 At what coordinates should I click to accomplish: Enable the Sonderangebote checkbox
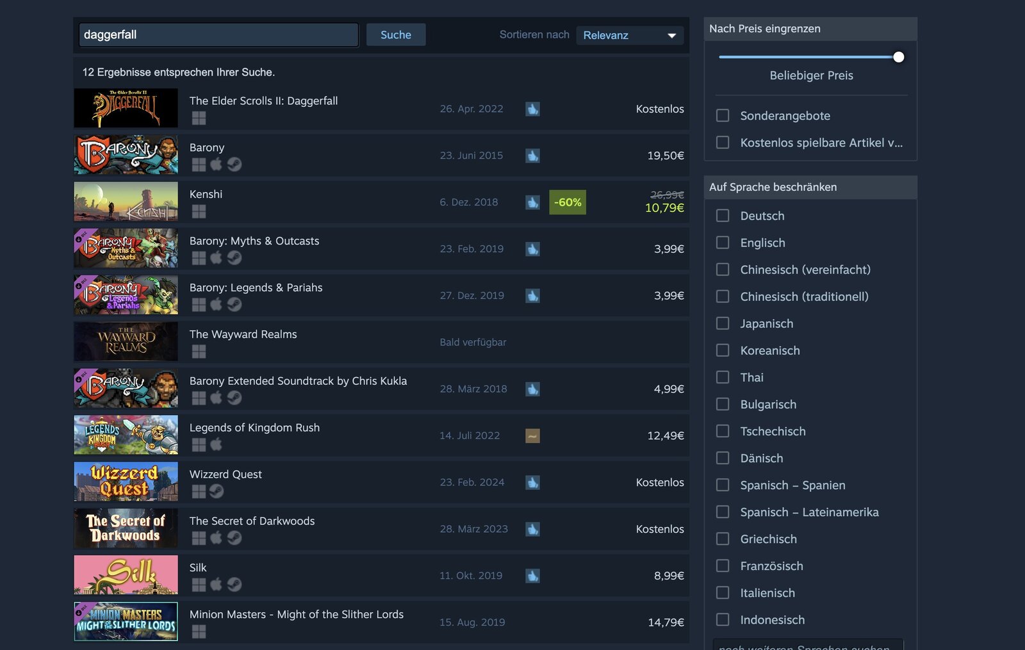point(723,115)
